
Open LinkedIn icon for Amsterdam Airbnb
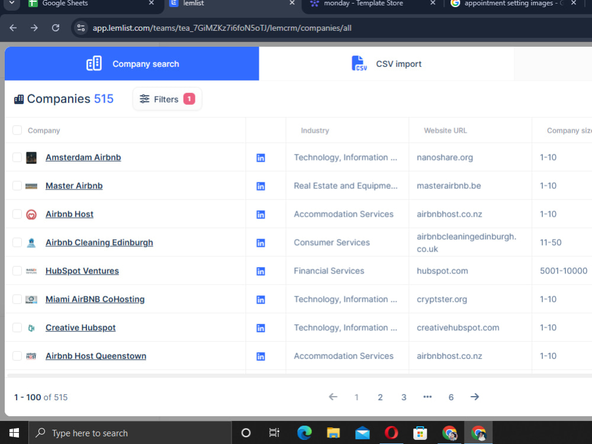click(260, 158)
